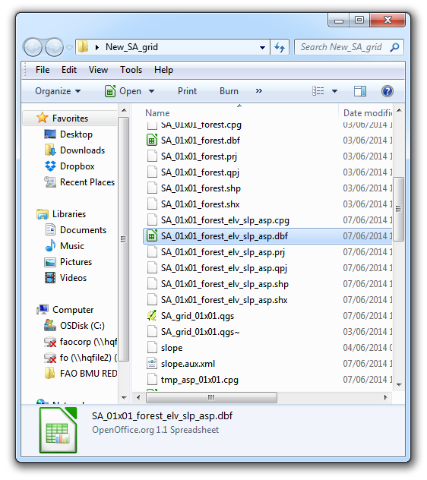Open fo (\\hqfile2) network drive

(88, 357)
